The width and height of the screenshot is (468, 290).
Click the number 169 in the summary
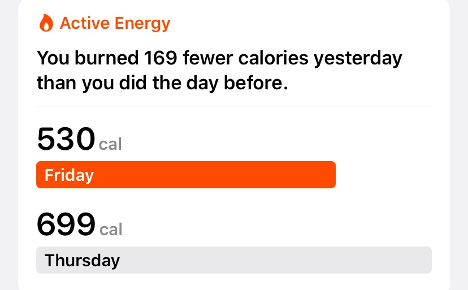[x=161, y=58]
